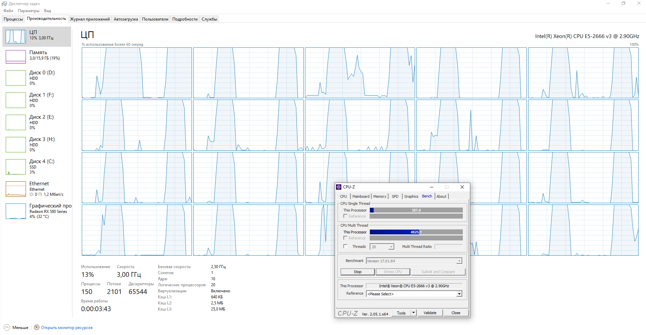
Task: Select the ЦП mini graph in sidebar
Action: click(x=16, y=36)
